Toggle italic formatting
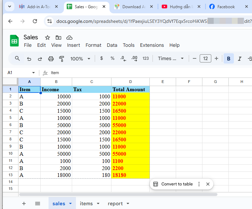252x209 pixels. pos(239,59)
